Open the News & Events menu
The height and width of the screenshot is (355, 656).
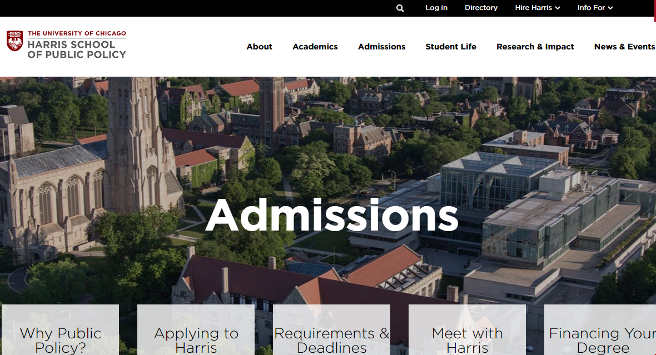click(624, 47)
